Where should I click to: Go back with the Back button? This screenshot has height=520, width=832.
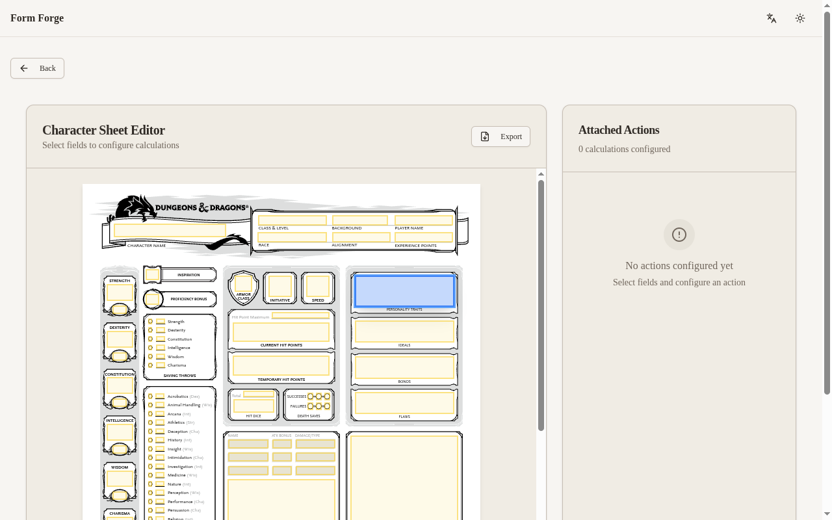(x=37, y=68)
